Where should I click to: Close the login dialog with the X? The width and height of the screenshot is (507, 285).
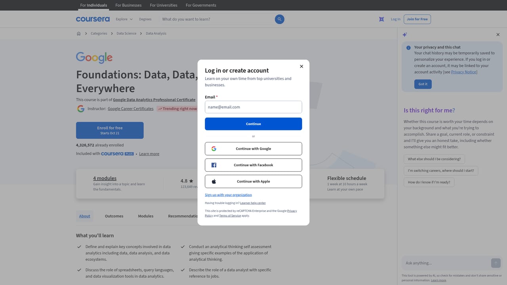[301, 66]
